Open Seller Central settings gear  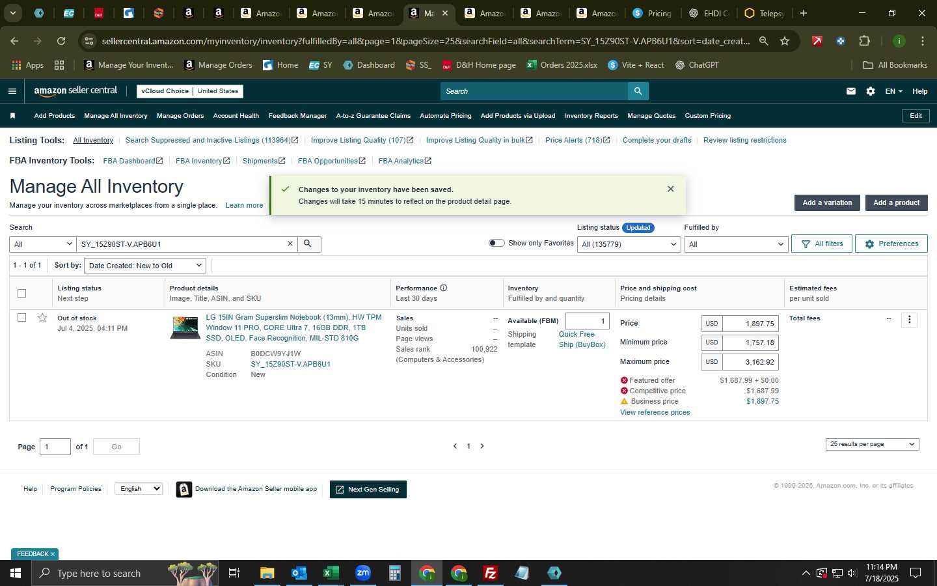point(871,91)
